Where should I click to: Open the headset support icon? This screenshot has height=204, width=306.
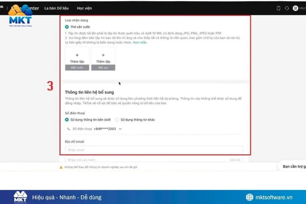[x=287, y=8]
